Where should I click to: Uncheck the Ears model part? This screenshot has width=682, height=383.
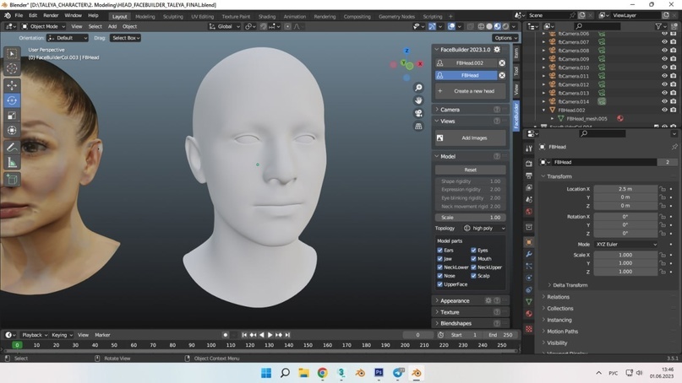[x=440, y=251]
